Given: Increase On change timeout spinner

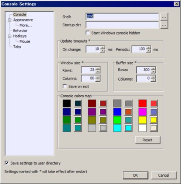Looking at the screenshot, I should click(102, 48).
